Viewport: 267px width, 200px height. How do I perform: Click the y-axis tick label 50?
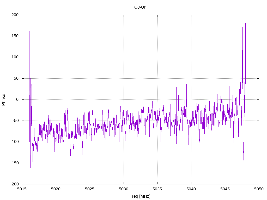[x=16, y=78]
